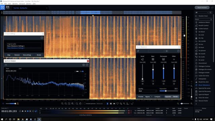Screen dimensions: 215x121
Task: Open the Window menu
Action: (29, 4)
